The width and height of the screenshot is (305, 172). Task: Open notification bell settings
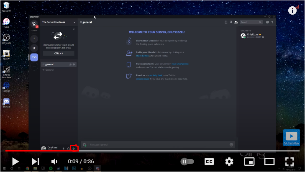(226, 22)
